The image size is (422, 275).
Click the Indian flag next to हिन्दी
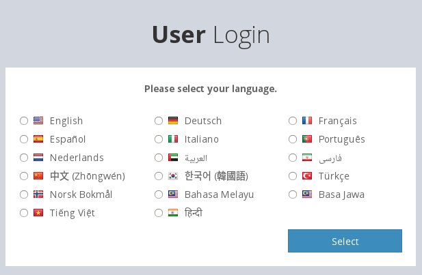point(173,213)
